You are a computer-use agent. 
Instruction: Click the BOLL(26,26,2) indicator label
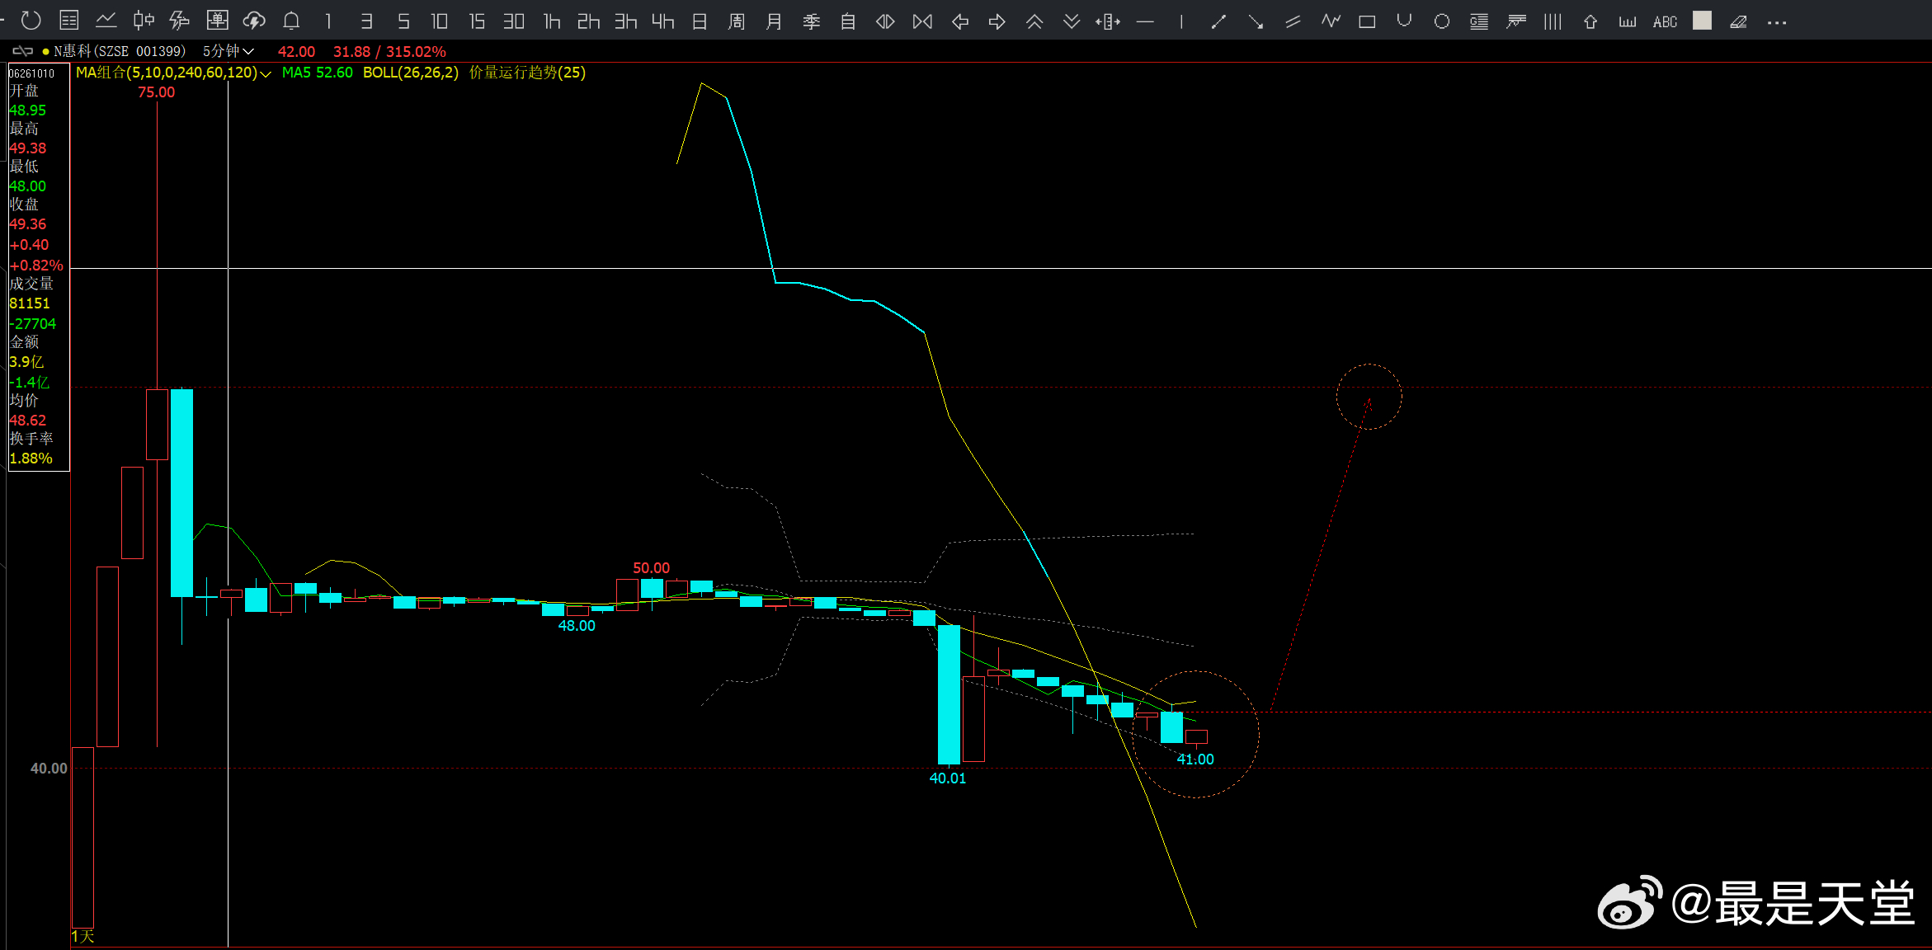411,73
